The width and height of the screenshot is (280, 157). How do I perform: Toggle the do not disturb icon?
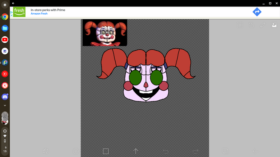click(x=5, y=131)
